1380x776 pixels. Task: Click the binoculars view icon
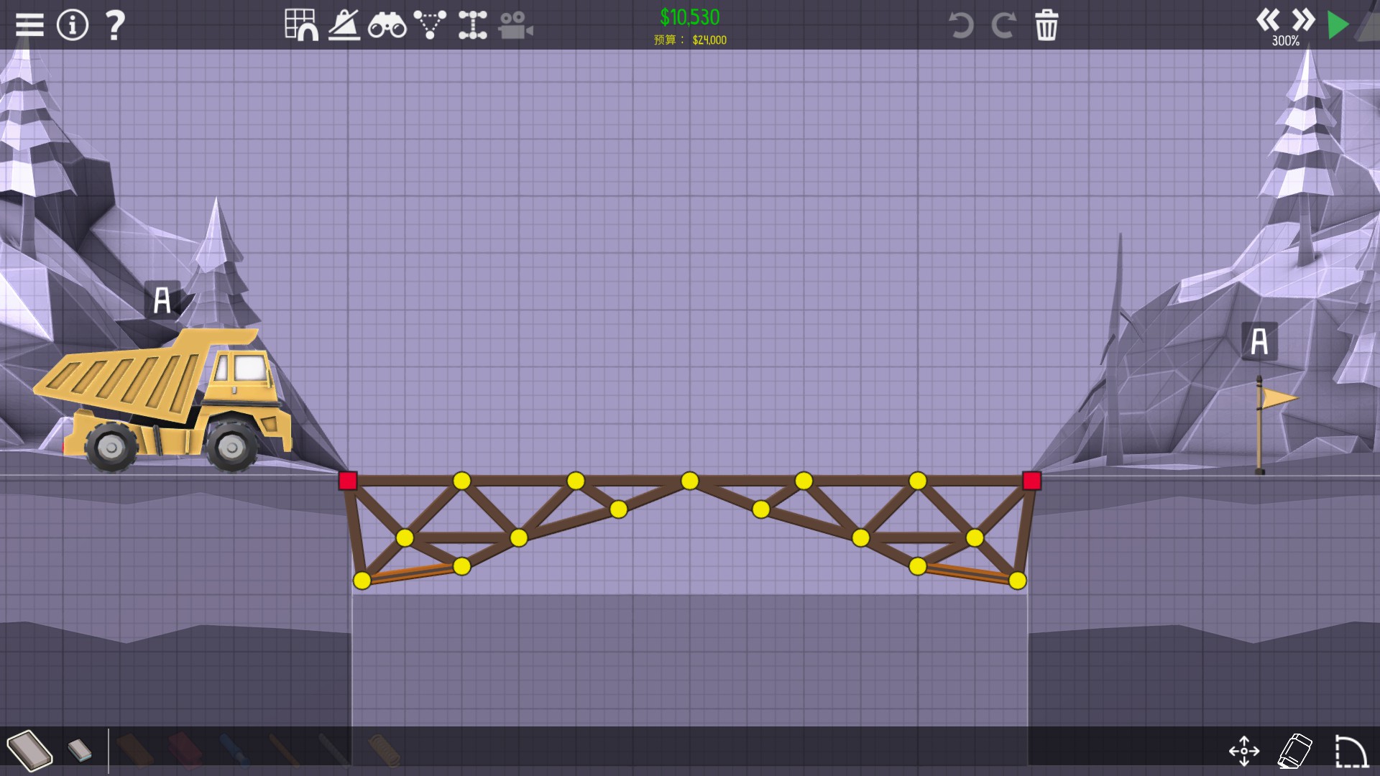point(387,26)
